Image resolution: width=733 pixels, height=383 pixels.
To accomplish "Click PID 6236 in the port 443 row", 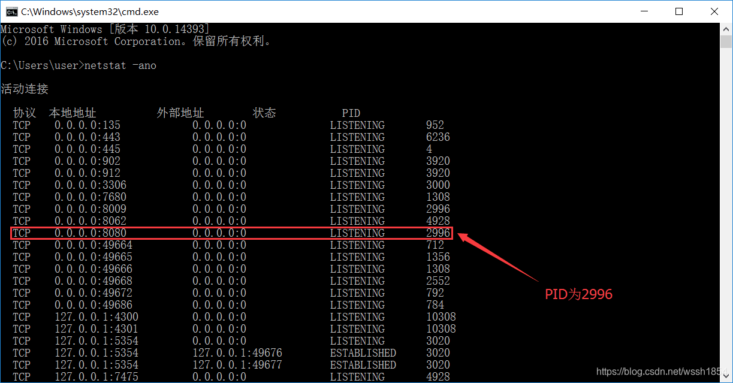I will [438, 137].
